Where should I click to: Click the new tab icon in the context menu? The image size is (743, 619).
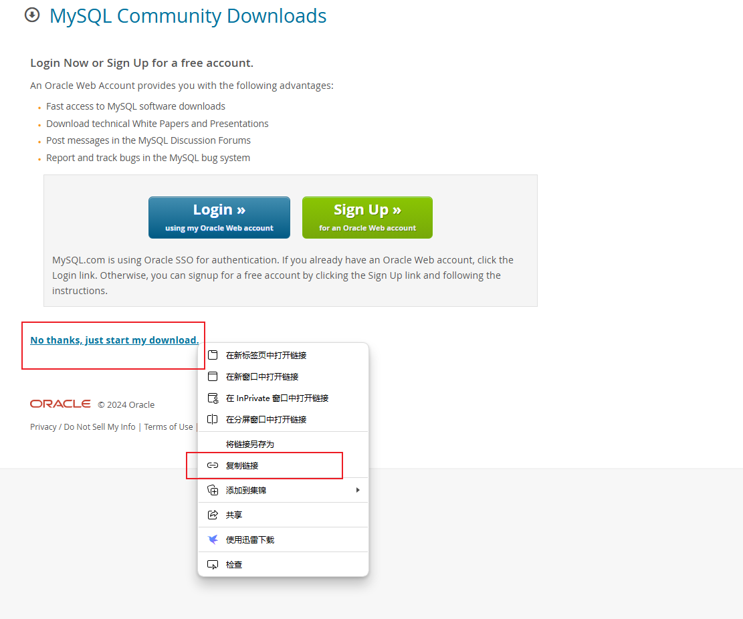212,355
